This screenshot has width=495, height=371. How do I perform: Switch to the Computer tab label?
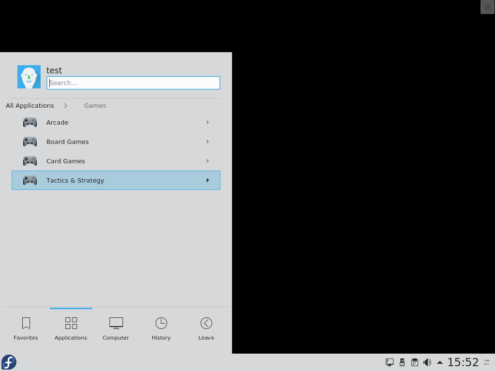(116, 338)
